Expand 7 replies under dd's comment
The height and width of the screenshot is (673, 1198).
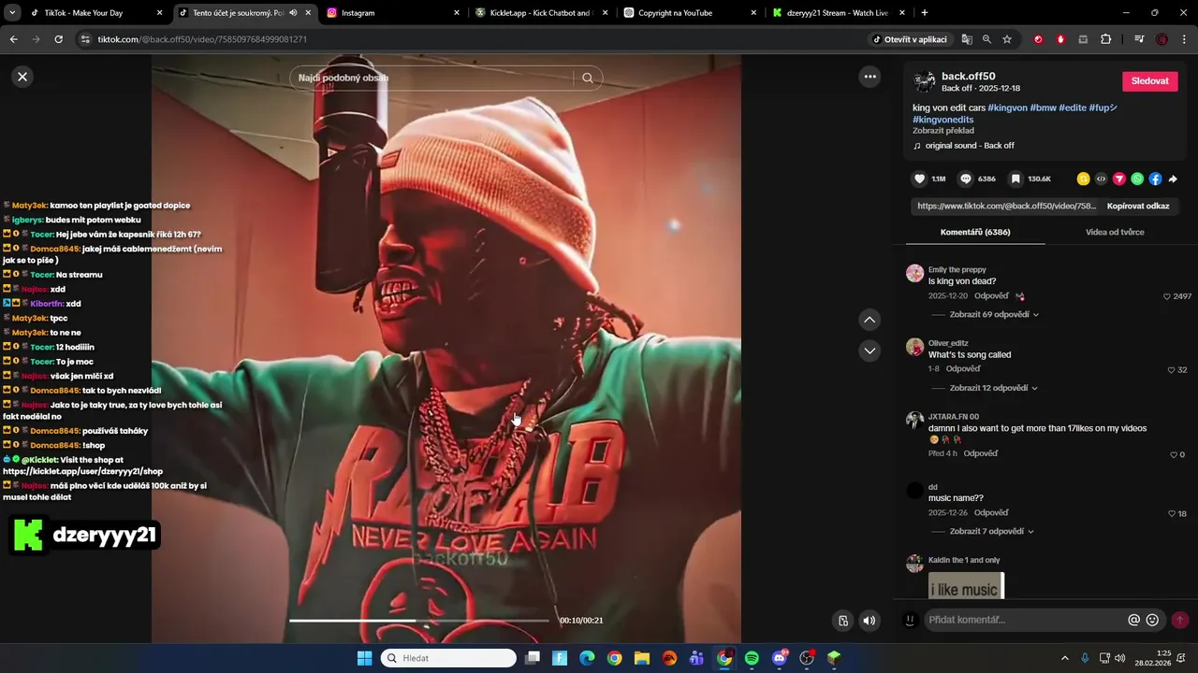coord(992,531)
